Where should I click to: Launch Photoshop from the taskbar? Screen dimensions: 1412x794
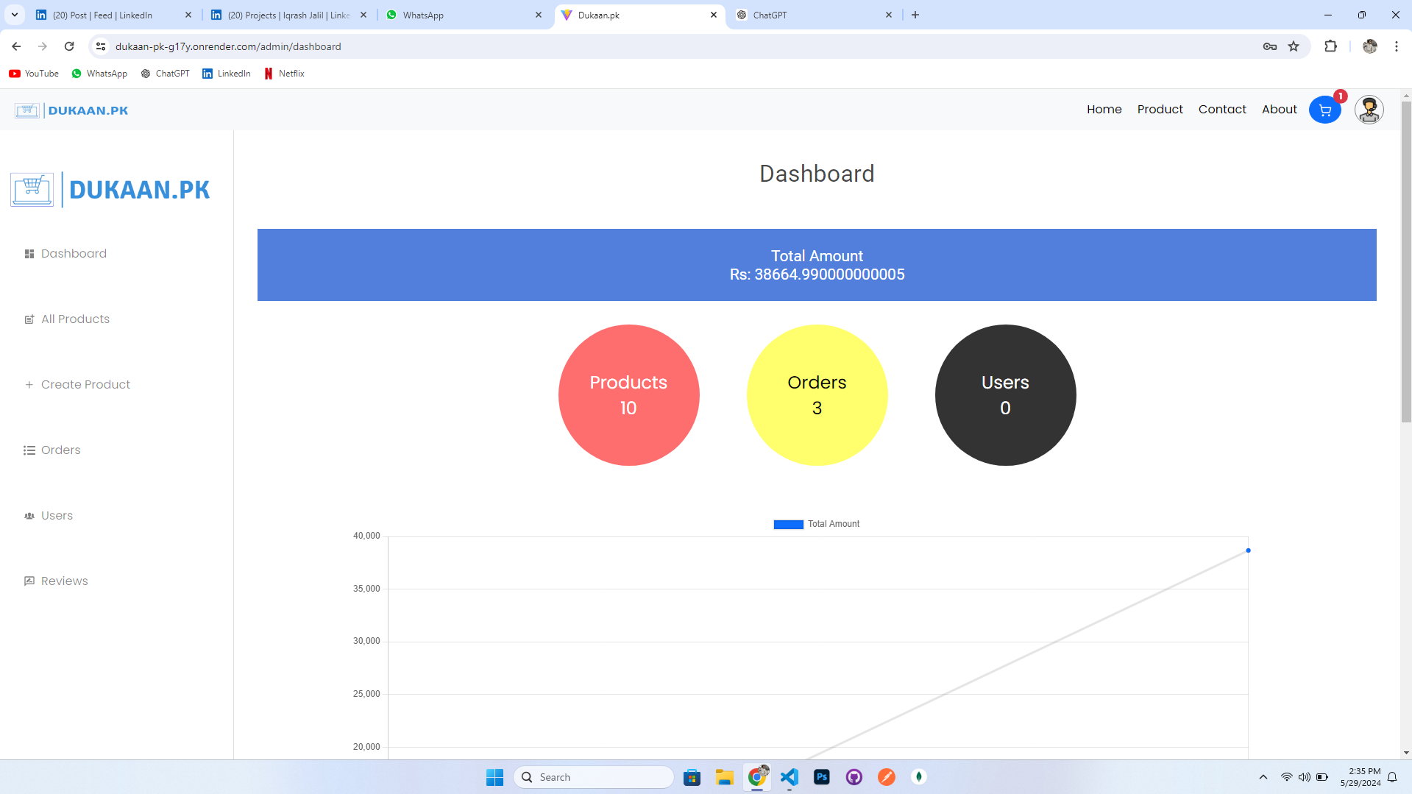821,776
